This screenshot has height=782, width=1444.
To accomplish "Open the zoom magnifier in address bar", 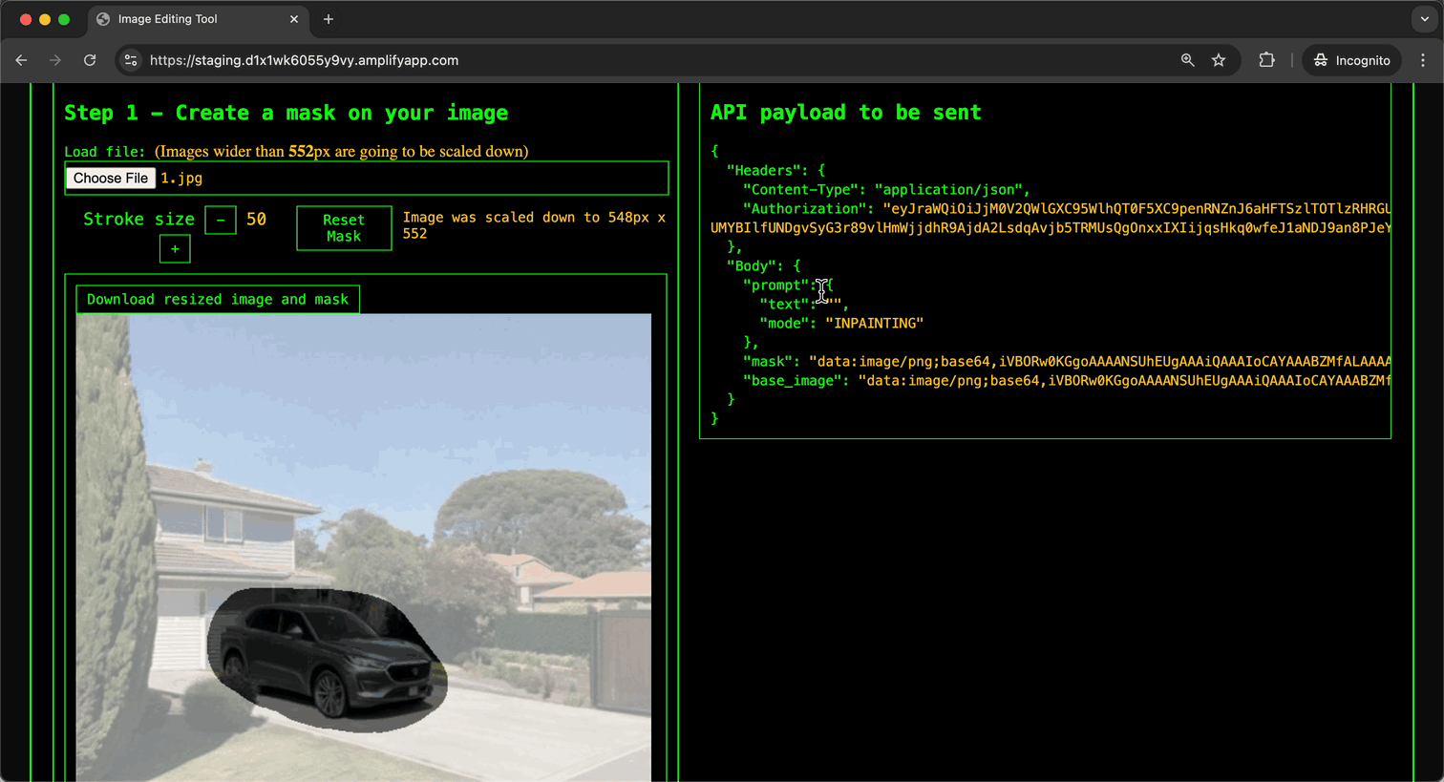I will click(x=1187, y=60).
